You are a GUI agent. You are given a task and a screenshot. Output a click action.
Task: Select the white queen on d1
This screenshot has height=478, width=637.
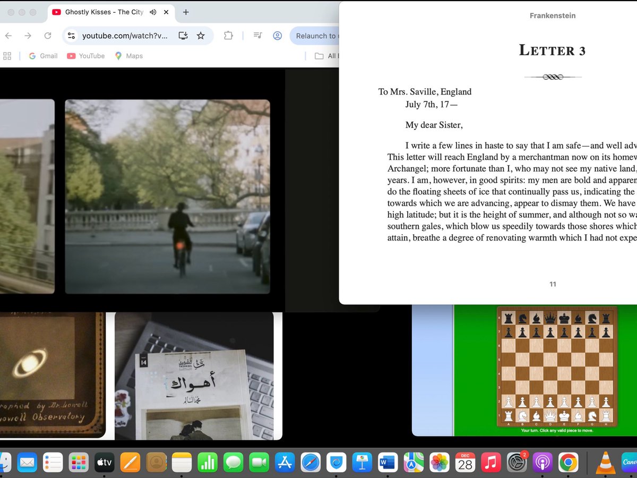550,415
